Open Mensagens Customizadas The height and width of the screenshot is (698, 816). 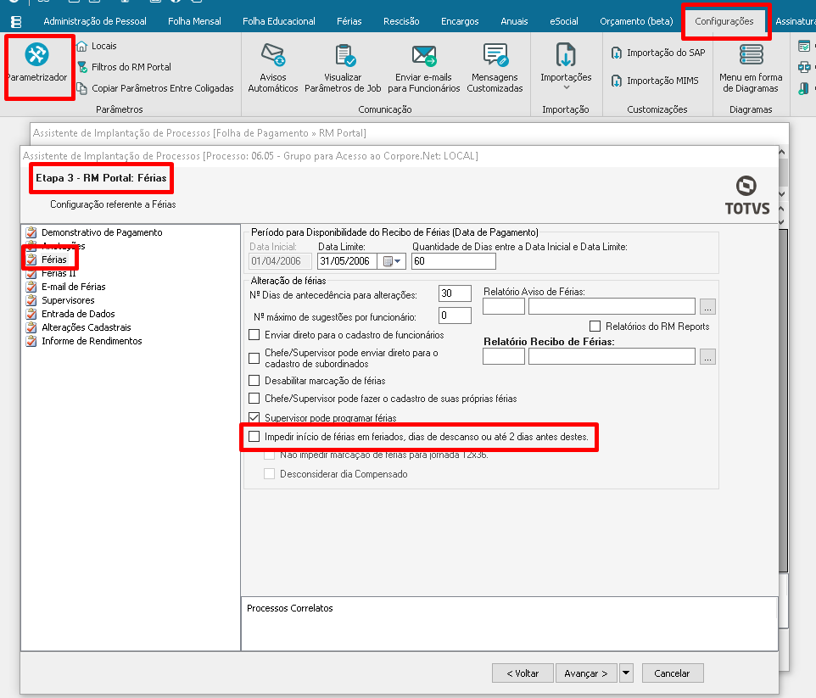[x=495, y=68]
